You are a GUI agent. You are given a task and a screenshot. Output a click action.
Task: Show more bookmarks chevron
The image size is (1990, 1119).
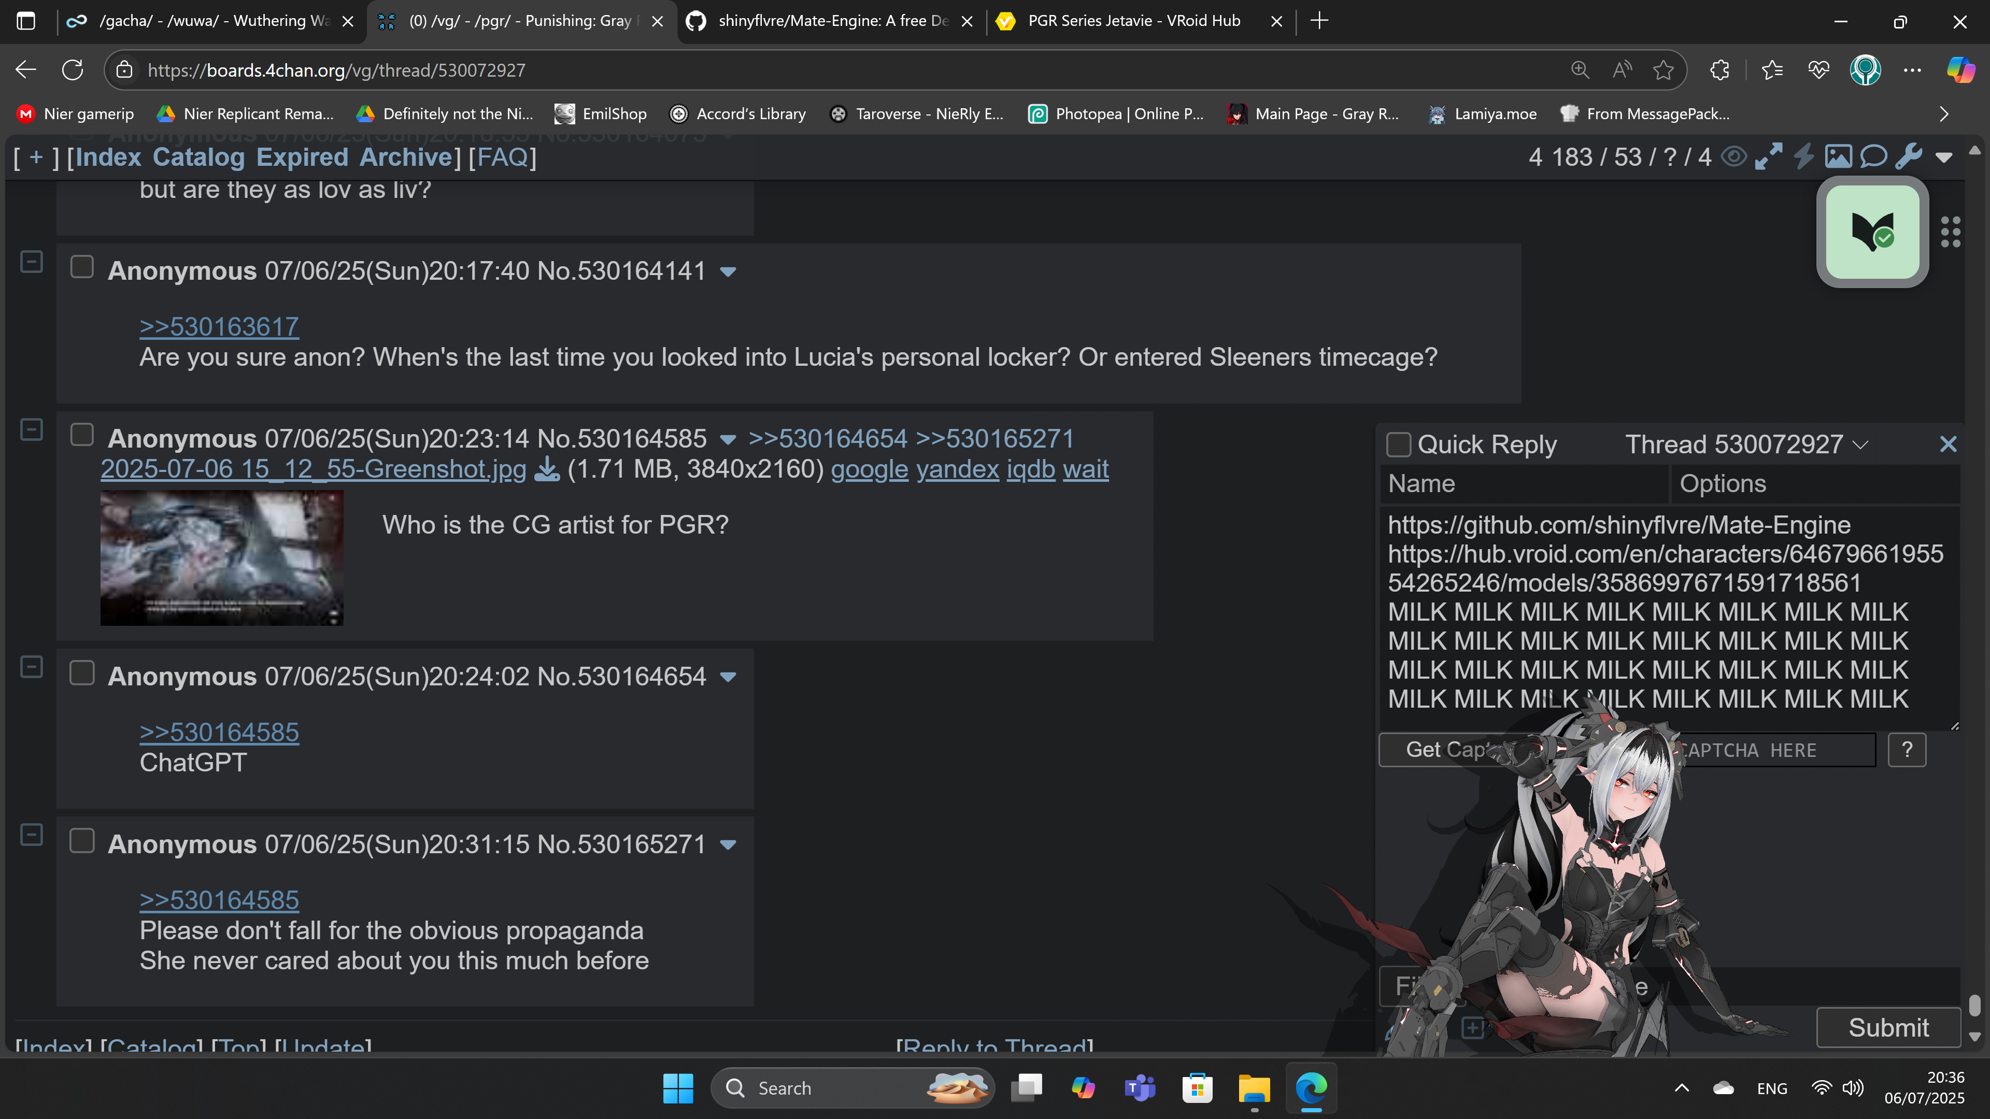[1944, 114]
